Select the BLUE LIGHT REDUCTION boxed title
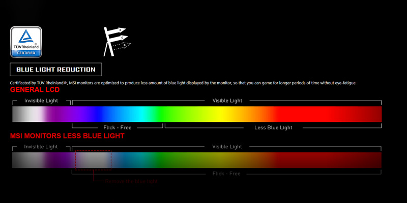Screen dimensions: 407x203 pyautogui.click(x=56, y=70)
